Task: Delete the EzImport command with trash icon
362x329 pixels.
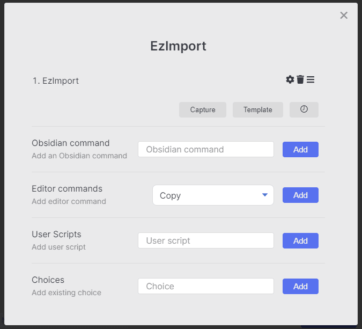Action: (300, 79)
